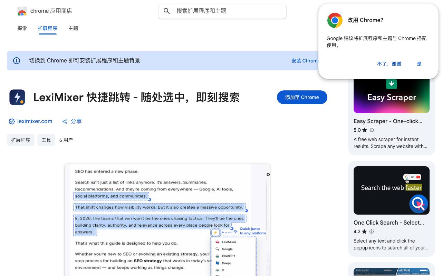Screen dimensions: 442x276
Task: Click the LexiMixer 快捷跳转 heading text
Action: point(136,97)
